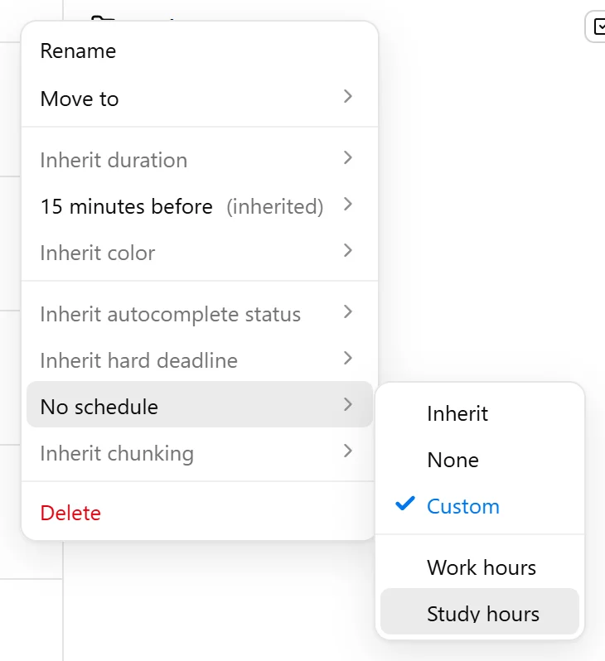This screenshot has width=605, height=661.
Task: Choose None in the schedule submenu
Action: (x=480, y=460)
